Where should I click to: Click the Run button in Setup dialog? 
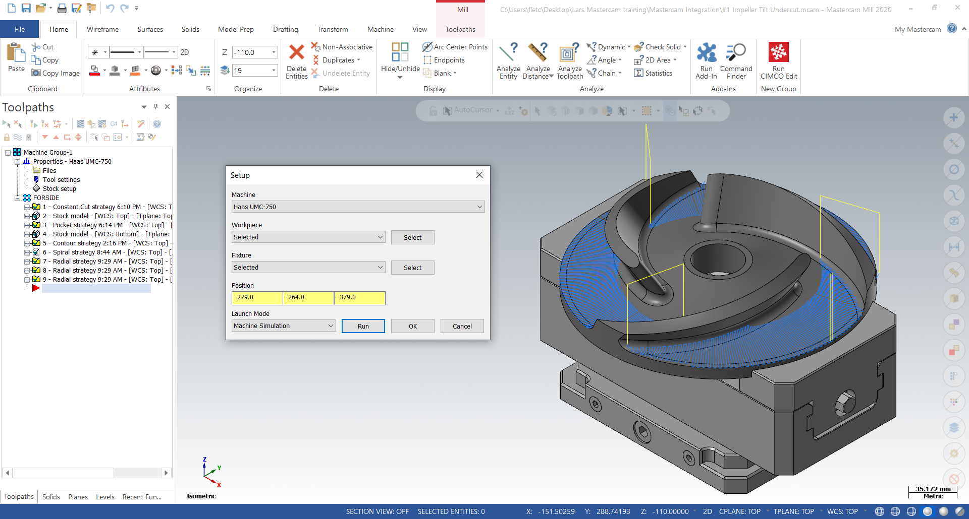coord(363,326)
